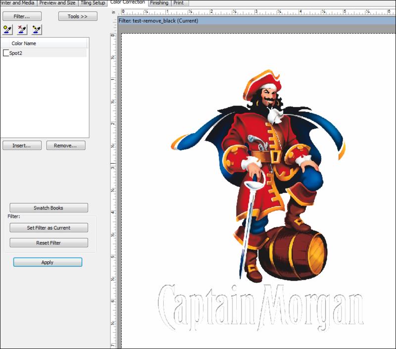Open the Preview and Size tab
396x349 pixels.
57,3
